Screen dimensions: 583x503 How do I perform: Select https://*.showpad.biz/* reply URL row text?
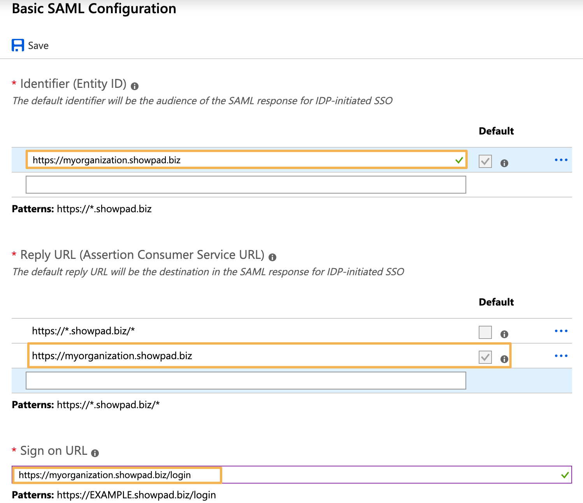click(x=83, y=331)
